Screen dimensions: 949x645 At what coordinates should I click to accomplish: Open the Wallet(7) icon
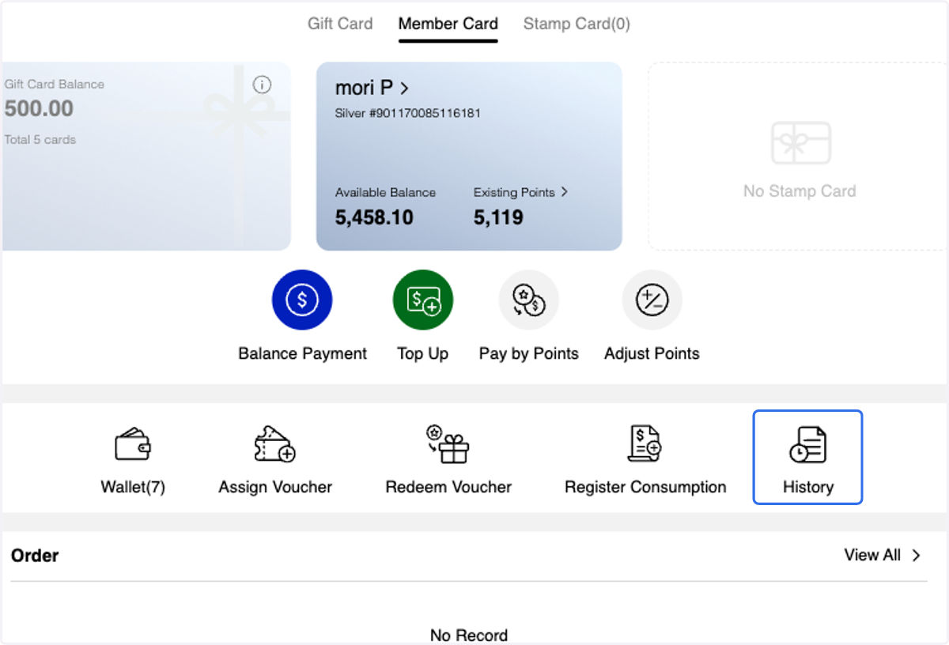(x=133, y=443)
